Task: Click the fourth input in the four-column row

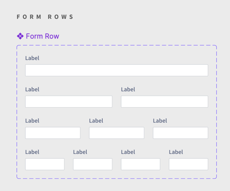Action: (189, 164)
